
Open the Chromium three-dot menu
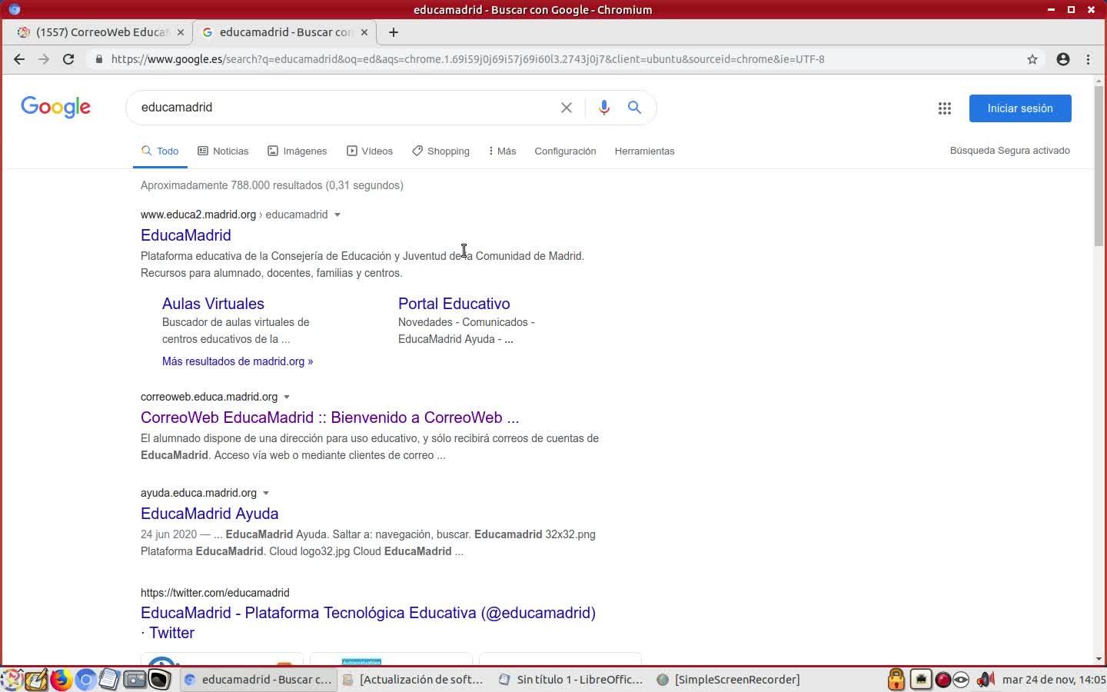click(x=1088, y=59)
